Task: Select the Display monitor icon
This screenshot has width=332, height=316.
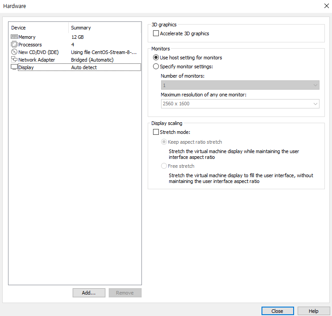Action: 14,67
